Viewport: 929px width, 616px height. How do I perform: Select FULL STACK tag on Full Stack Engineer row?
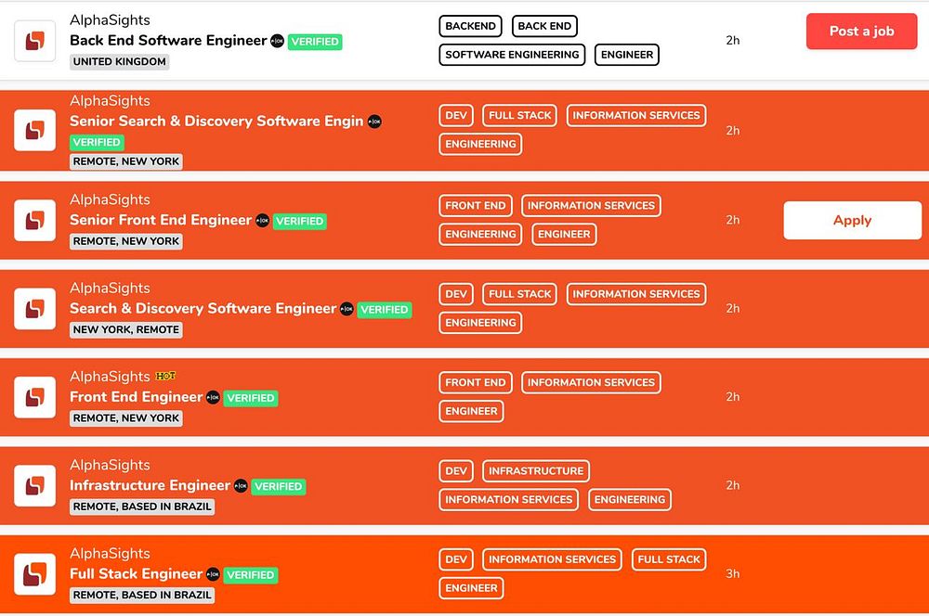click(669, 559)
